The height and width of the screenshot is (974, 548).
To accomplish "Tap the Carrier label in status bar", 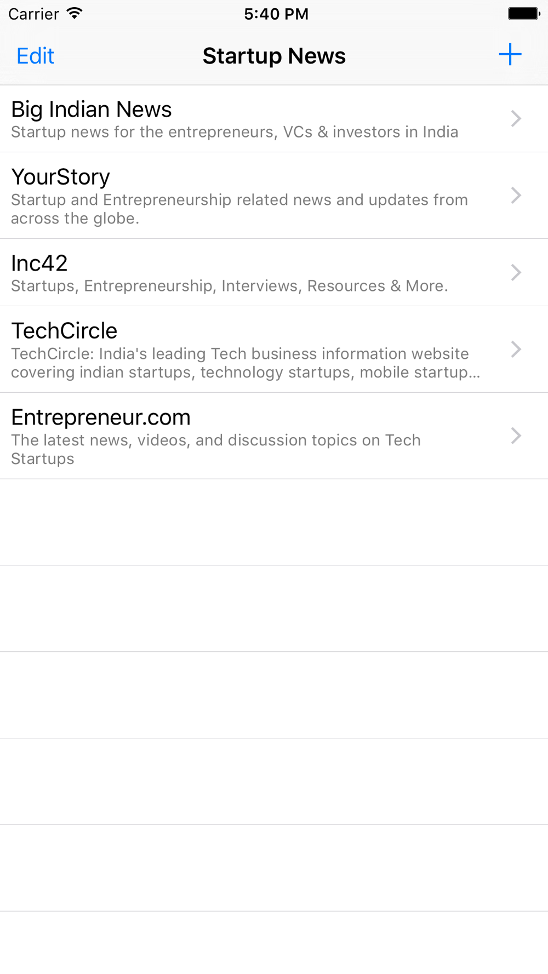I will point(33,14).
